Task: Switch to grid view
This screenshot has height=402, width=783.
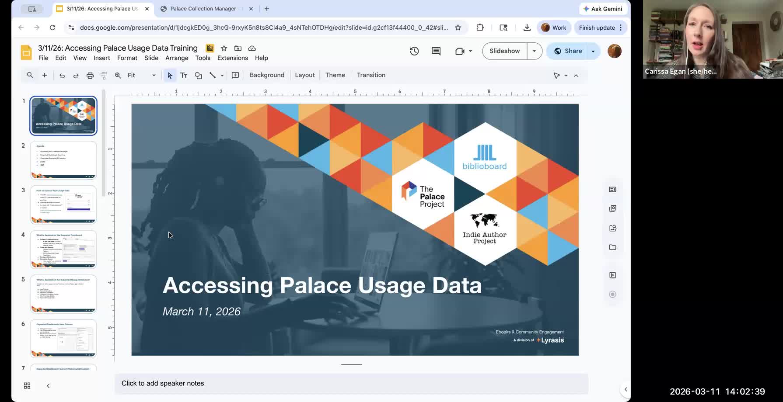Action: 27,385
